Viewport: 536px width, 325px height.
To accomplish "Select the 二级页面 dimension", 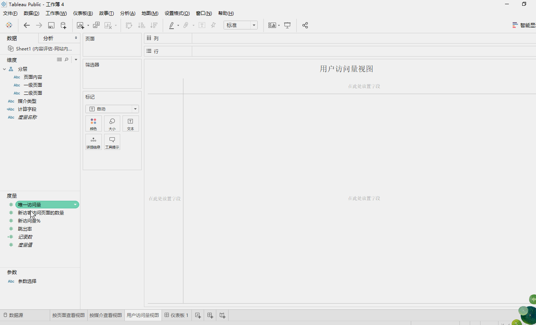I will click(x=33, y=93).
